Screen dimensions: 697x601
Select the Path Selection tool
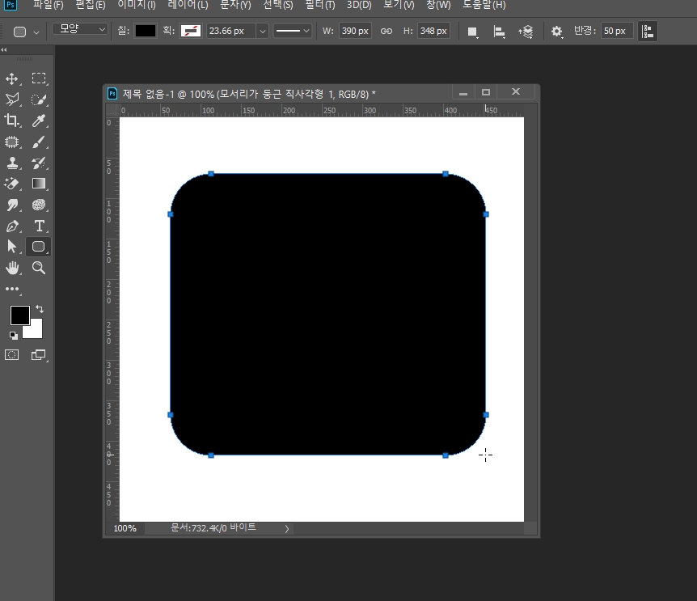click(x=12, y=247)
